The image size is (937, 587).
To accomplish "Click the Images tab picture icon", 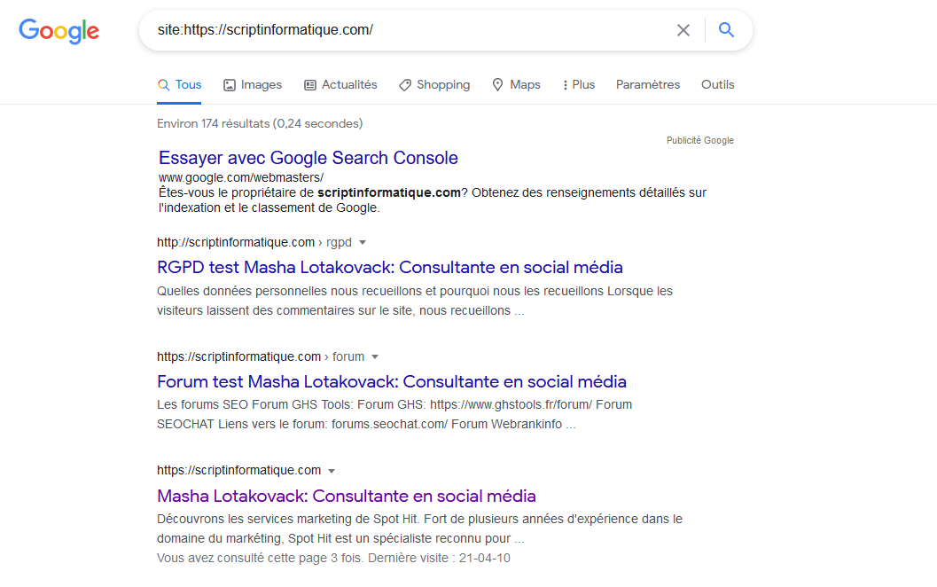I will coord(230,85).
